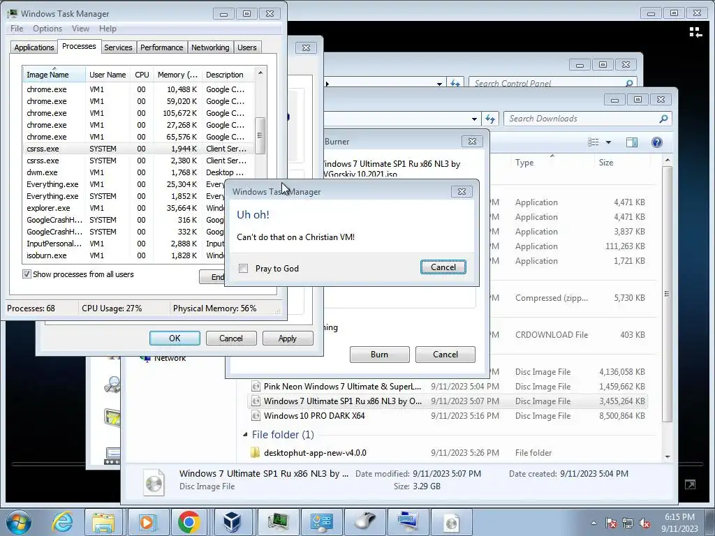Switch to Services tab

[118, 47]
